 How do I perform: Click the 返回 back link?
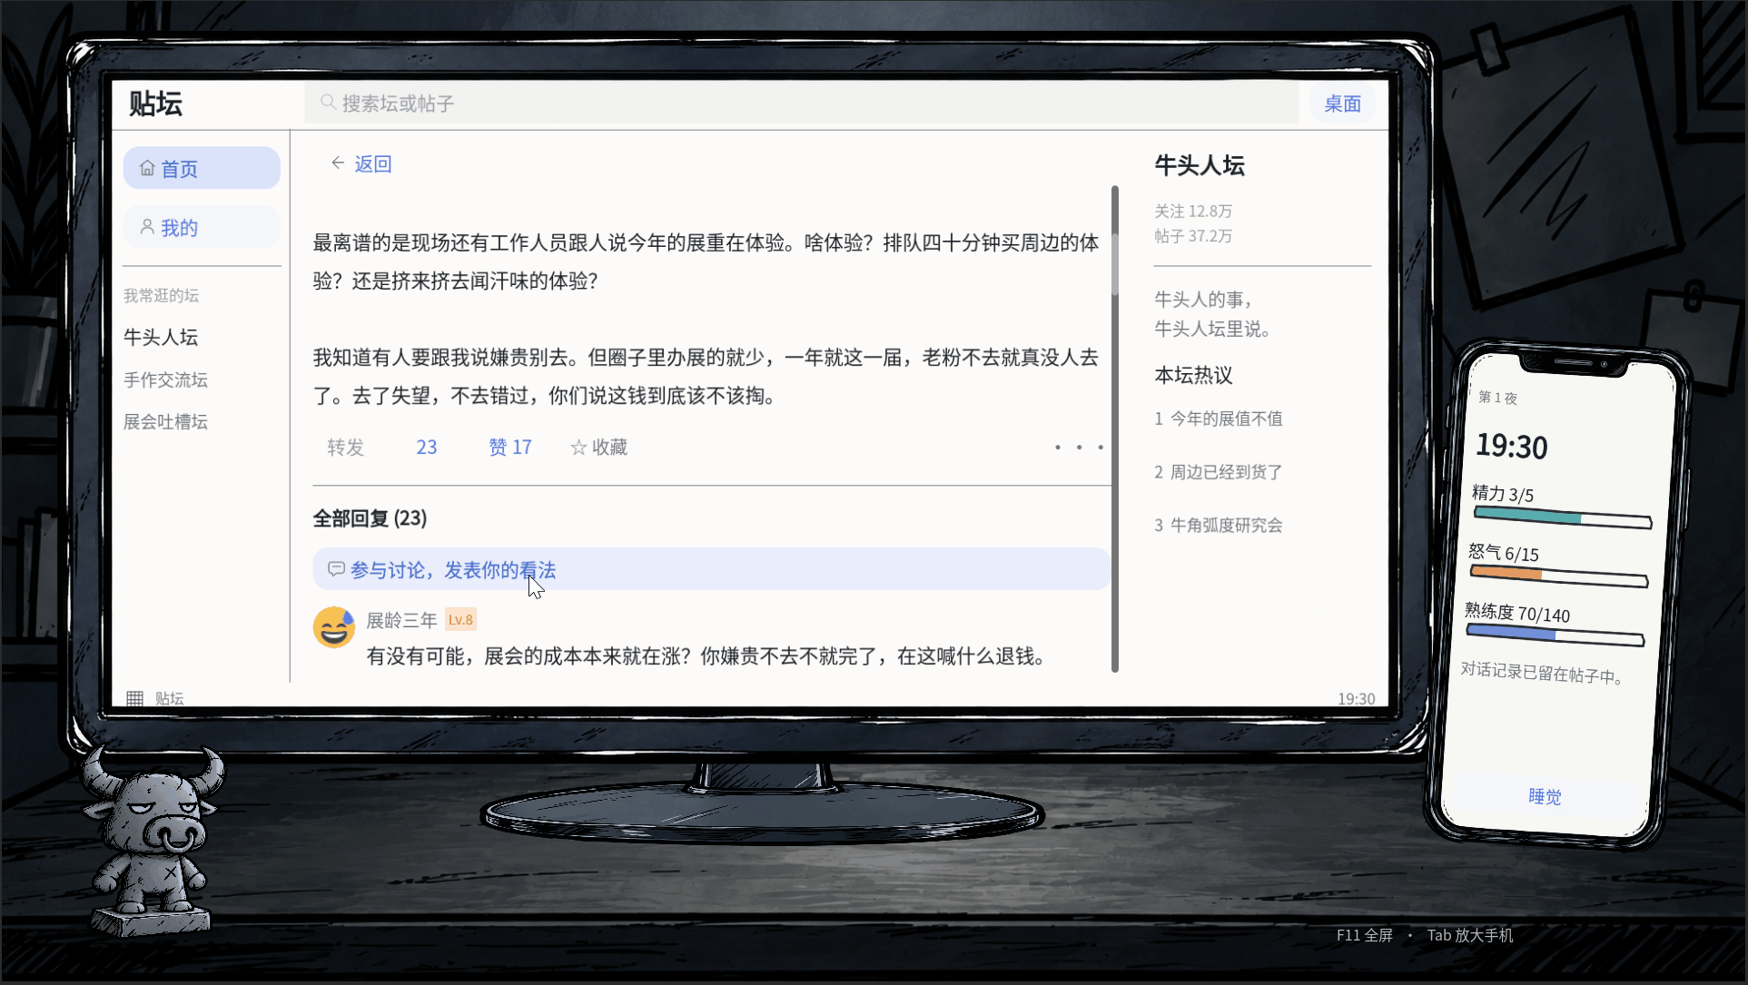372,163
